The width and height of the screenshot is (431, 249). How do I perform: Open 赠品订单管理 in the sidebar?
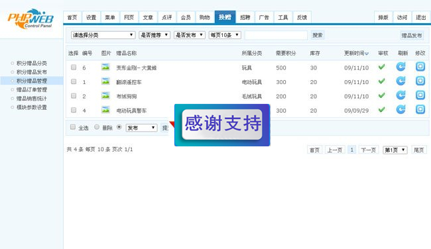pyautogui.click(x=32, y=89)
